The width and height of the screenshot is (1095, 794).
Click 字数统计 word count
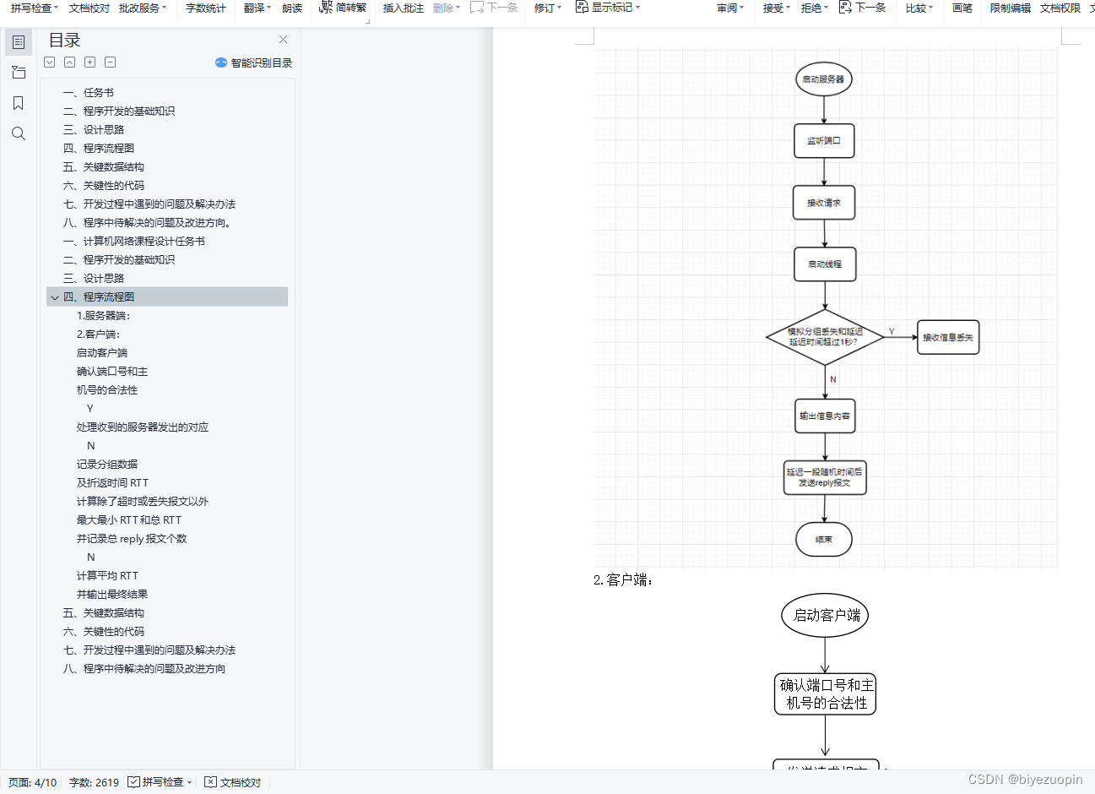tap(206, 8)
